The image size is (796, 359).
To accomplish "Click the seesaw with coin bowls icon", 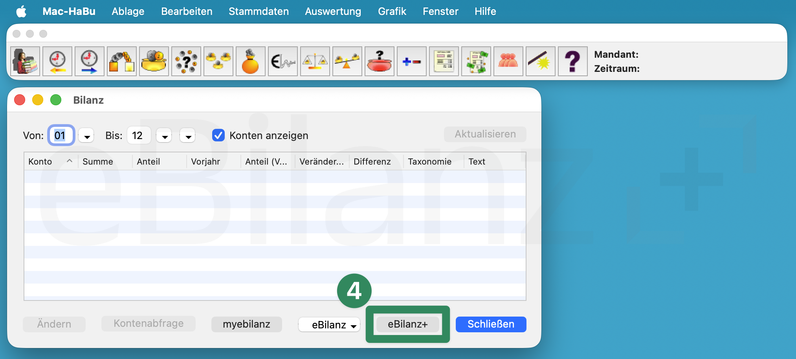I will point(347,61).
